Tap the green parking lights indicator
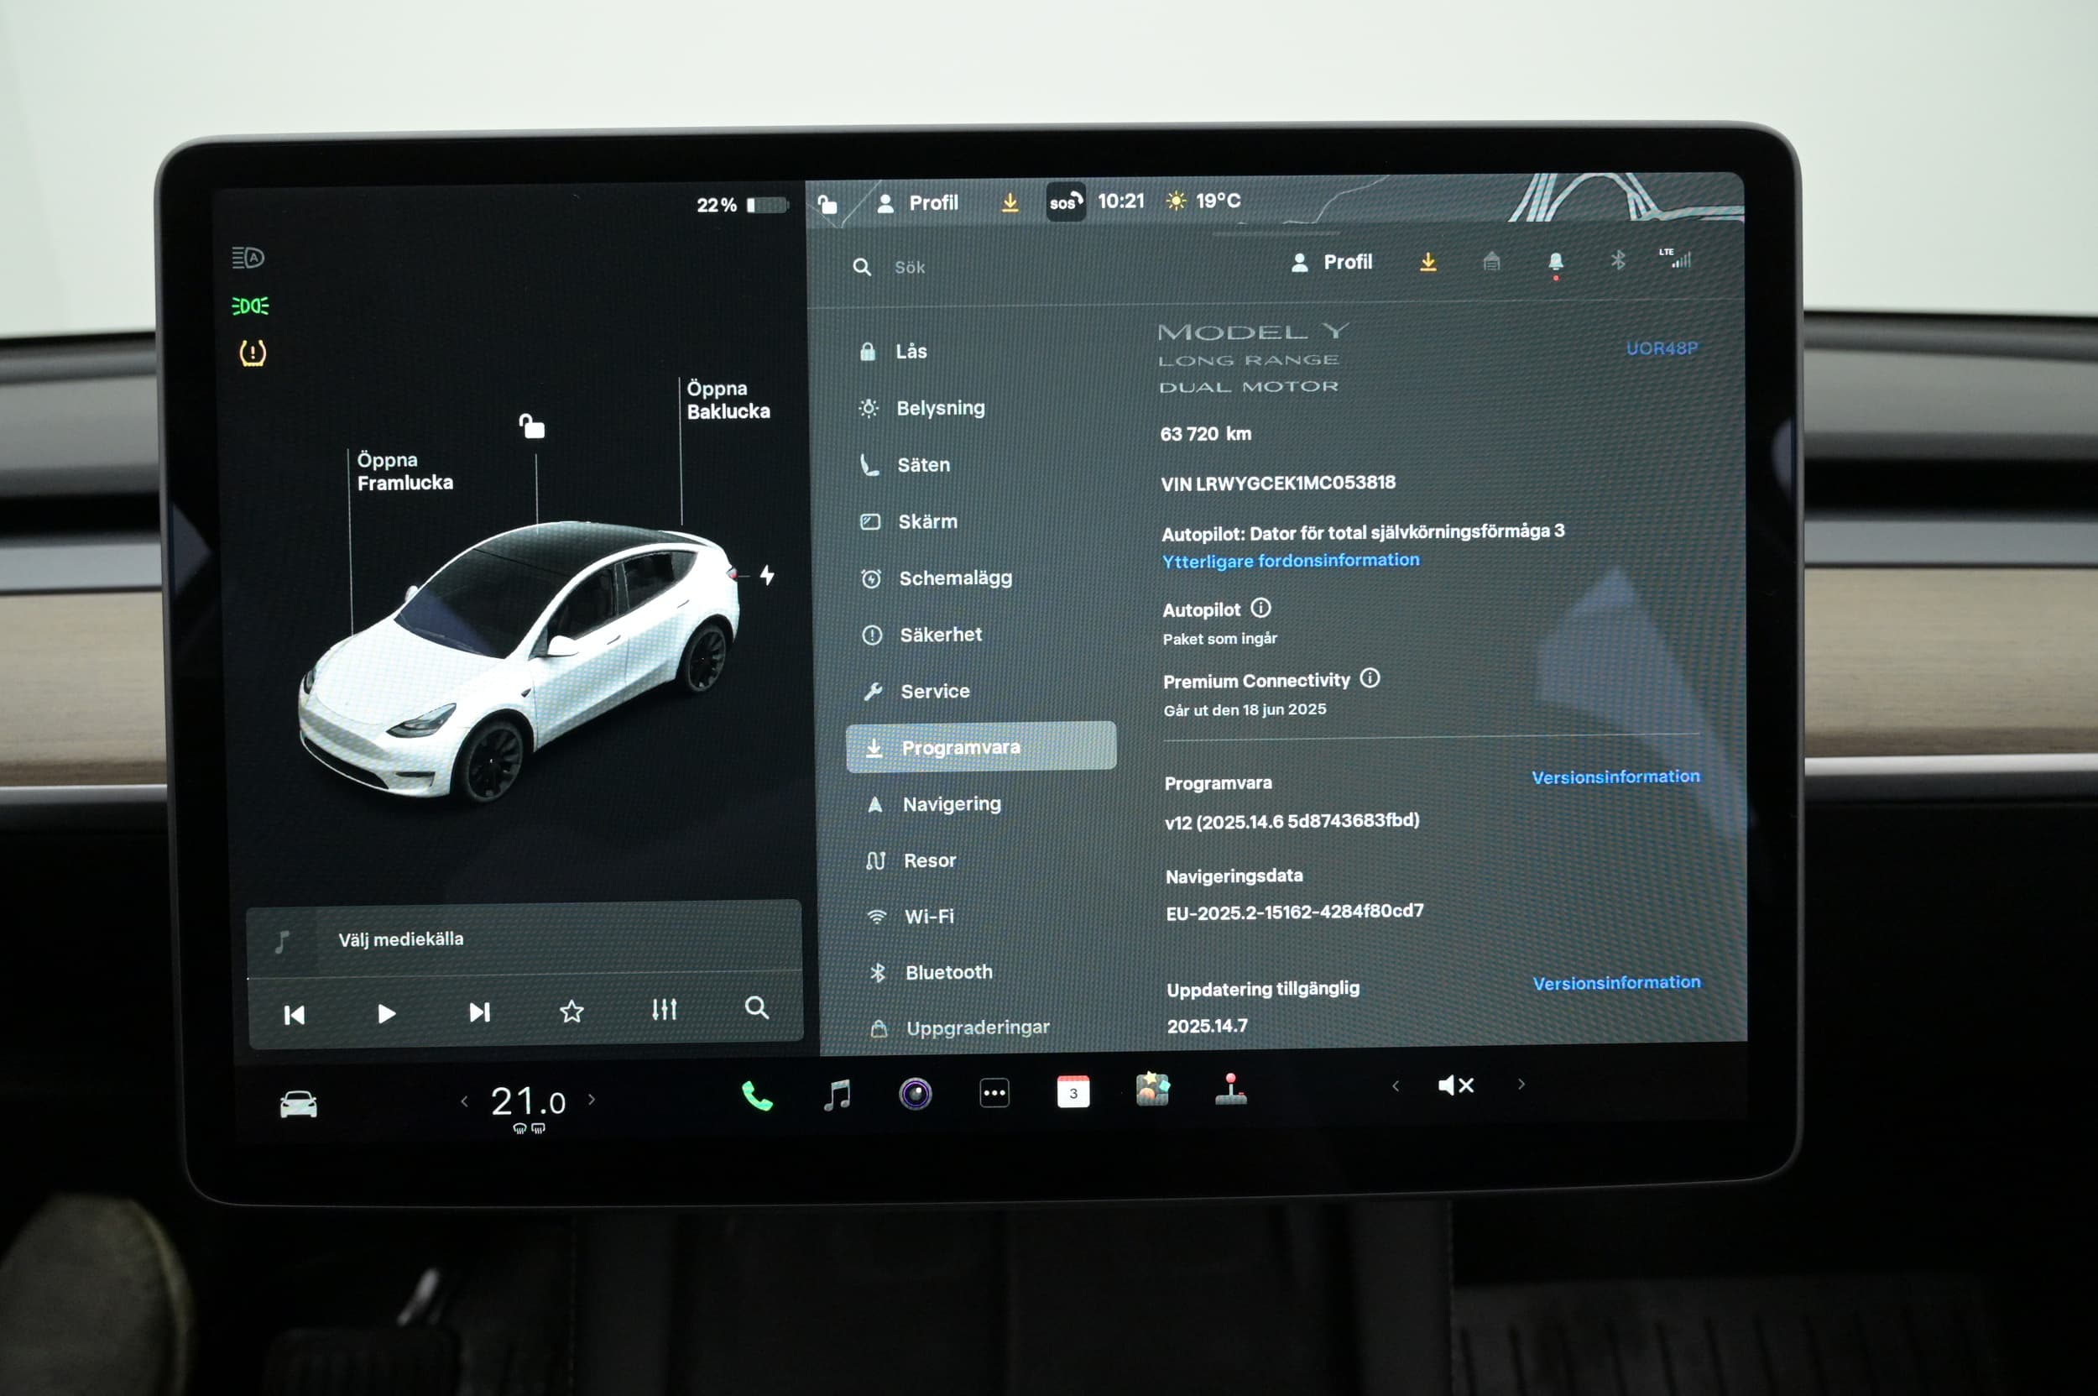 click(x=250, y=306)
